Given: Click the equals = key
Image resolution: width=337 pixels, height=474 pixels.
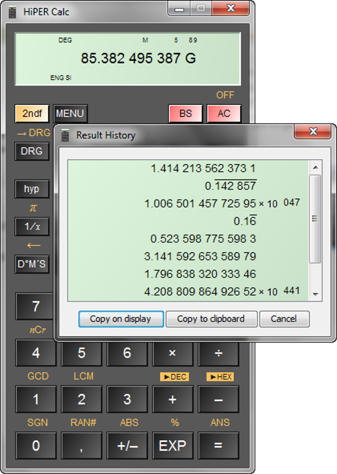Looking at the screenshot, I should 218,445.
